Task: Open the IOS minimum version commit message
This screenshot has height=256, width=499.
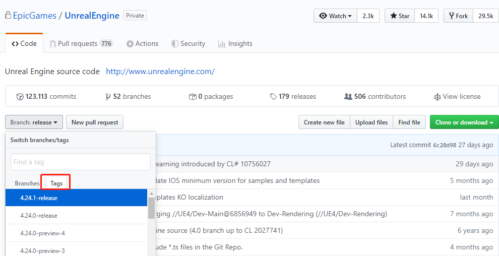Action: [x=238, y=180]
